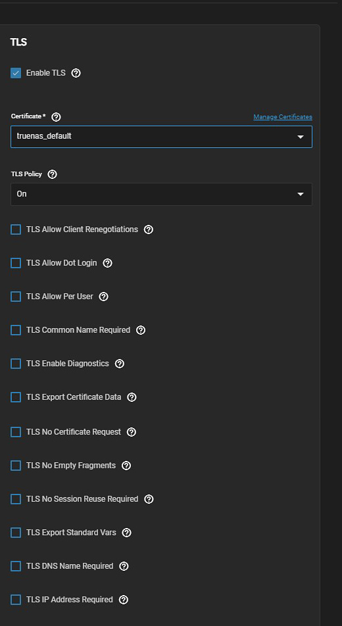Screen dimensions: 342x626
Task: View TLS IP Address Required help tooltip
Action: (x=124, y=600)
